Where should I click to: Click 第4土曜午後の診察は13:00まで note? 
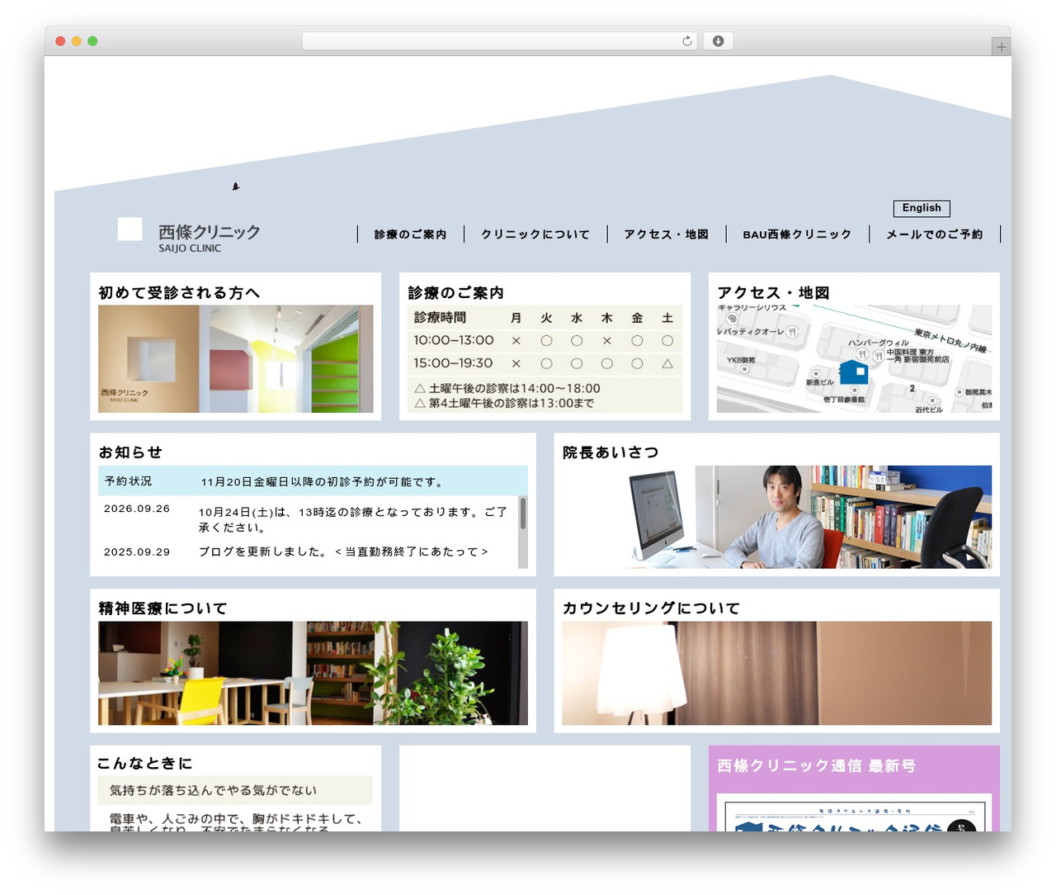tap(504, 403)
